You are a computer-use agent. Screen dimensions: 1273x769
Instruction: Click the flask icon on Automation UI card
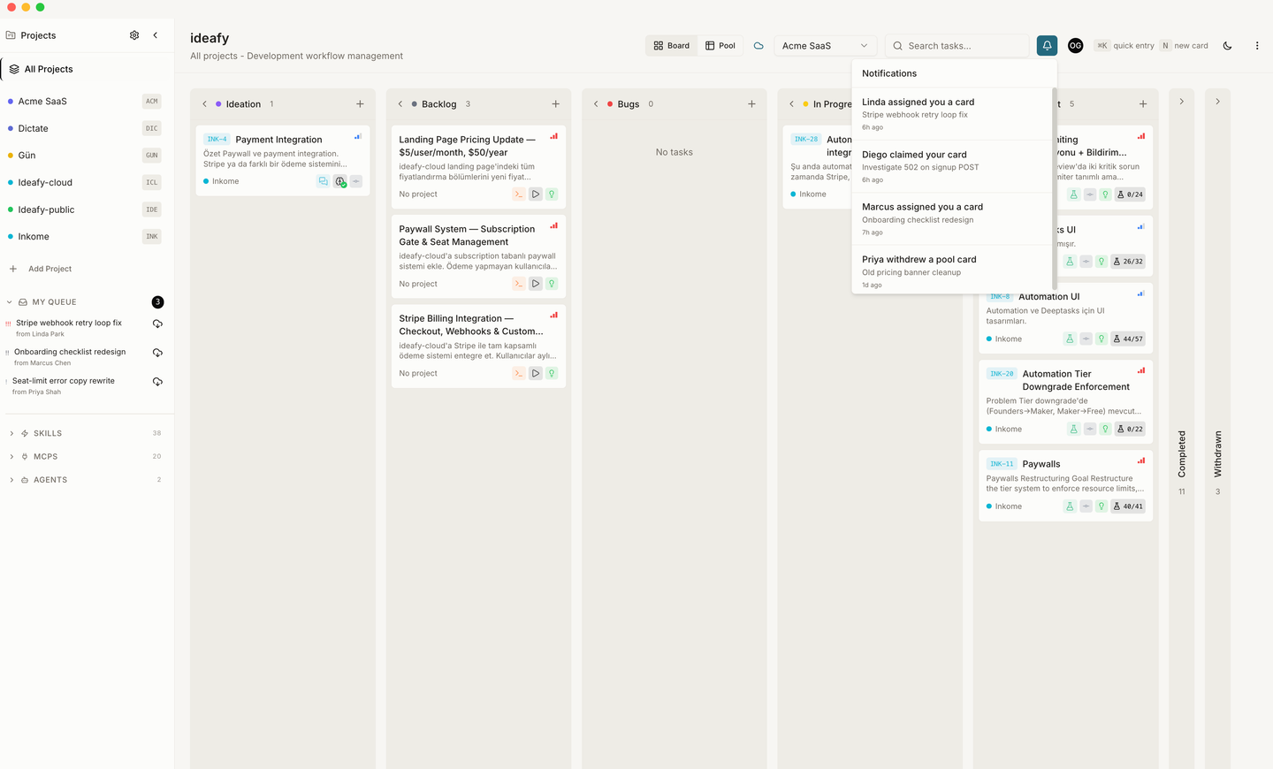[x=1070, y=339]
